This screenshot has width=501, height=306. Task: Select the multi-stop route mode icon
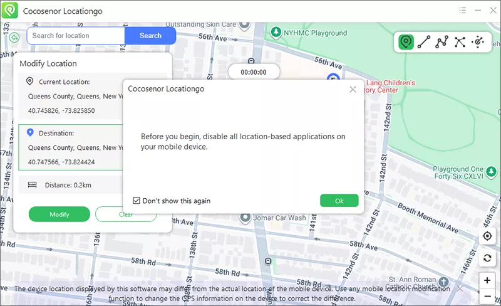[442, 42]
